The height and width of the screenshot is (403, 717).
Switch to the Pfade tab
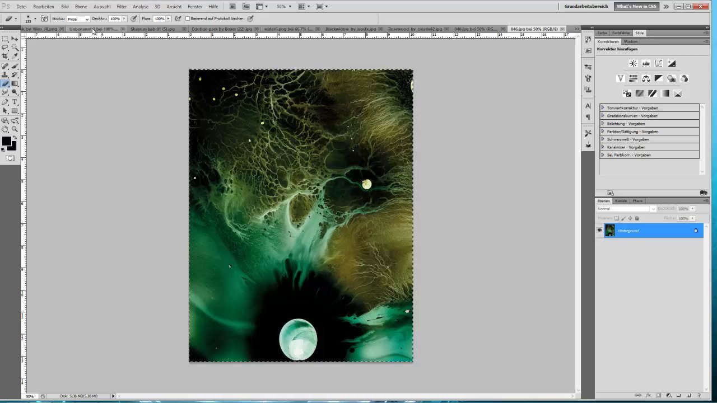637,200
